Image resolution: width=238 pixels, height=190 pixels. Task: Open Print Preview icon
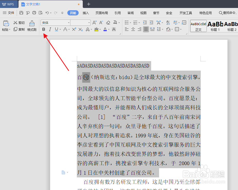point(41,13)
